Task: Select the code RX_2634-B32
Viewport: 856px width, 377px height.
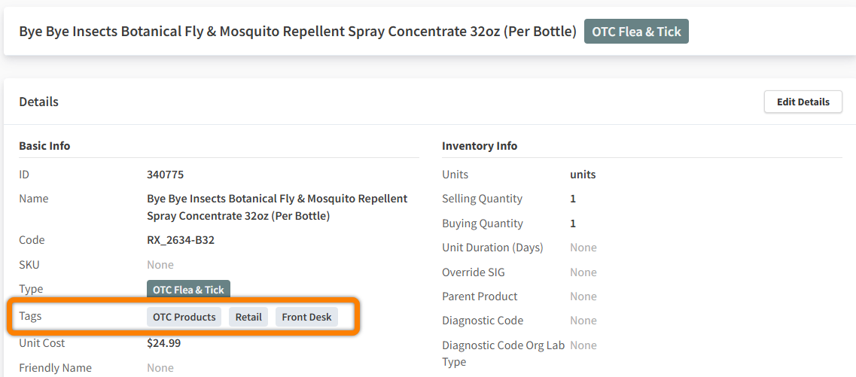Action: 181,240
